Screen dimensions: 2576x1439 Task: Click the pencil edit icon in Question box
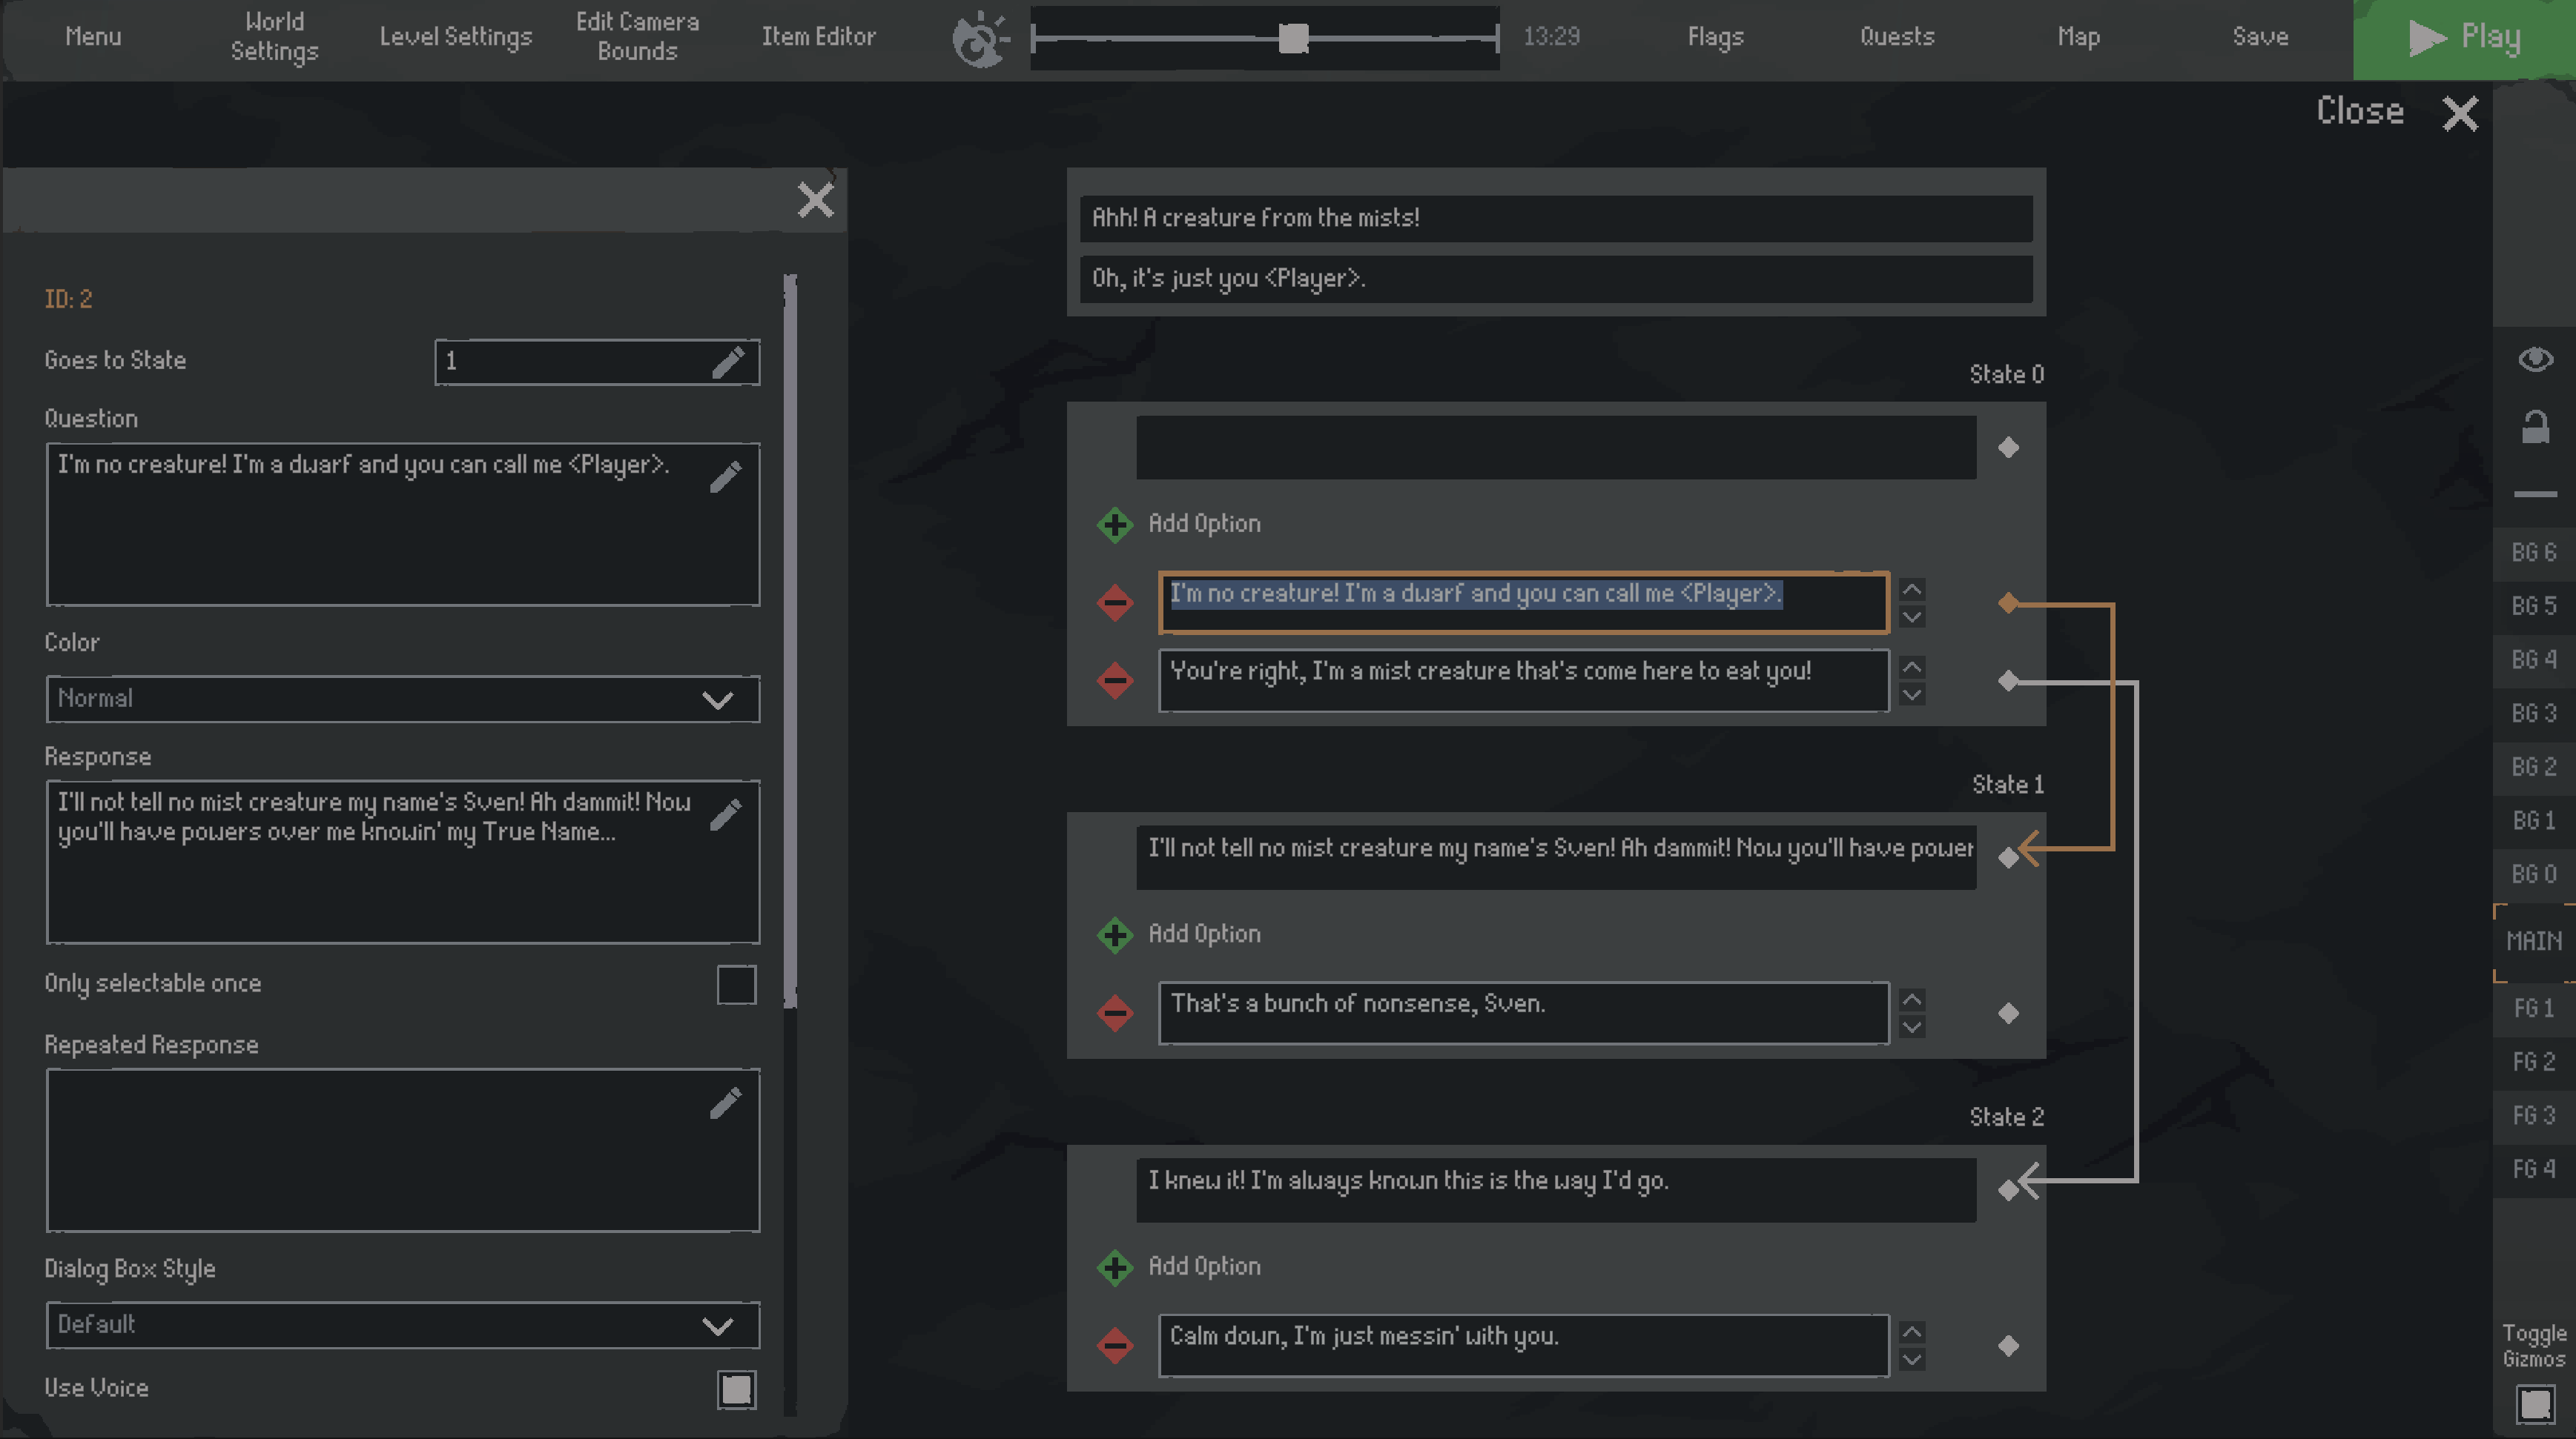pos(726,476)
